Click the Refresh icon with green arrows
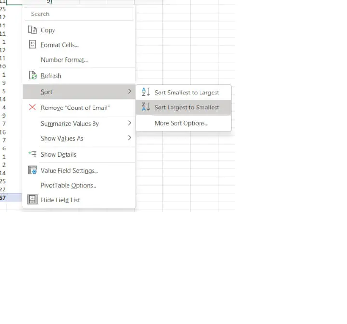This screenshot has width=347, height=324. pos(33,75)
